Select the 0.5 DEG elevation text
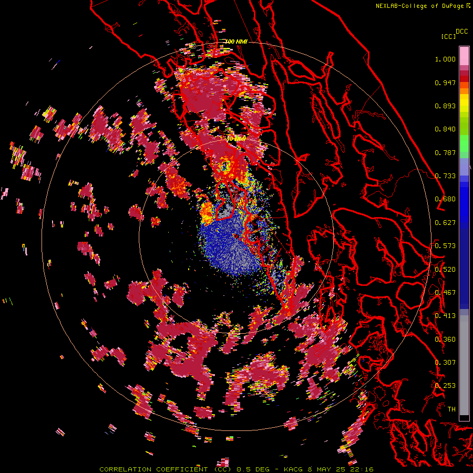The image size is (473, 473). click(253, 469)
